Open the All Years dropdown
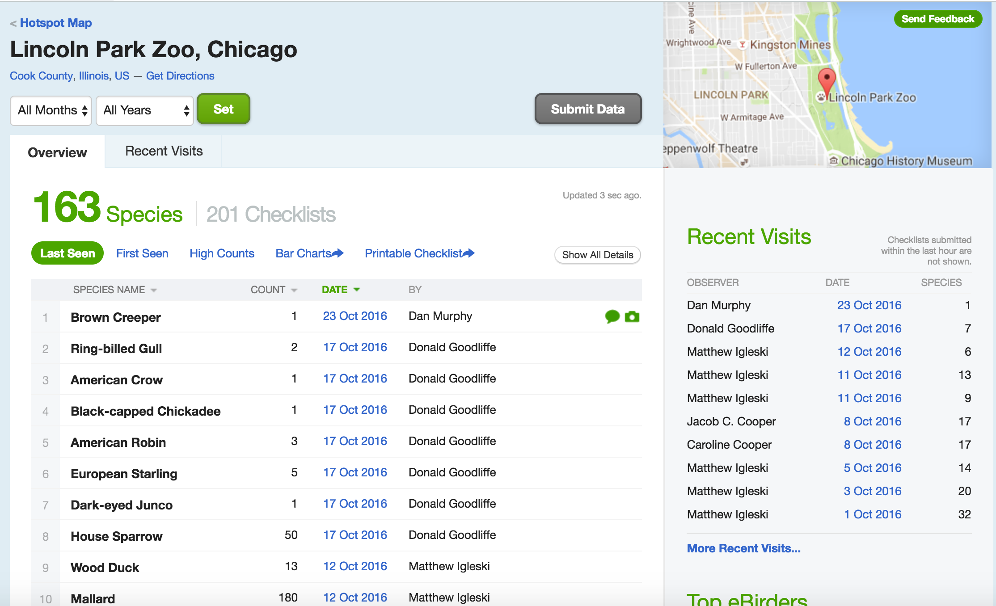 tap(144, 110)
